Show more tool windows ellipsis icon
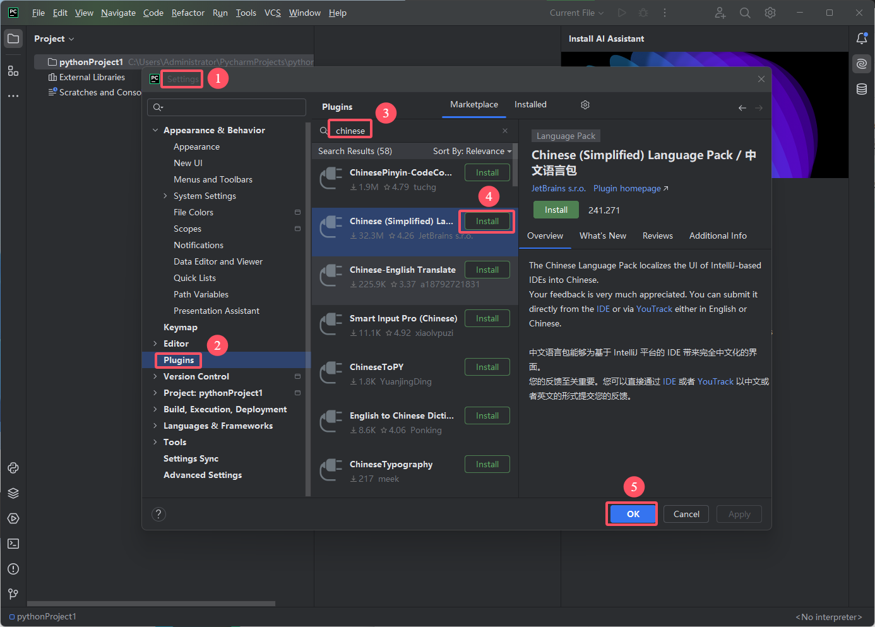Image resolution: width=875 pixels, height=627 pixels. (x=13, y=96)
